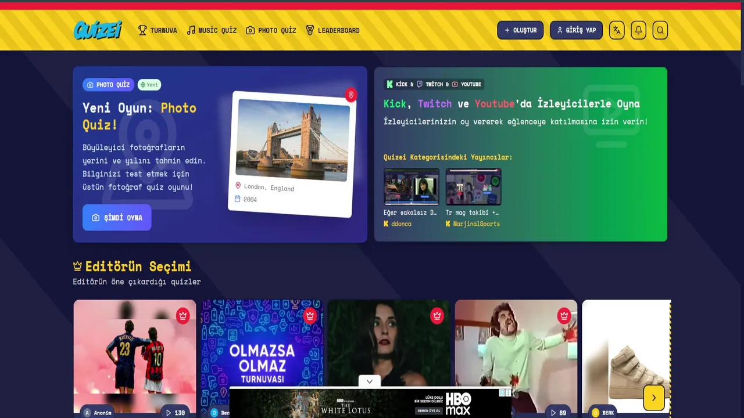Click the Kick, Twitch & YouTube badge
744x418 pixels.
[x=434, y=84]
